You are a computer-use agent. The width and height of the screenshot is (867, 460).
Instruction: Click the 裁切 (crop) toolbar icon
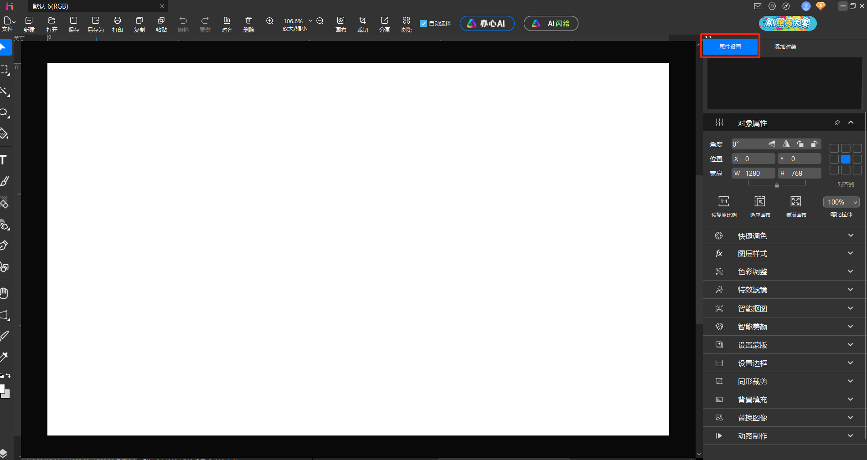[362, 24]
